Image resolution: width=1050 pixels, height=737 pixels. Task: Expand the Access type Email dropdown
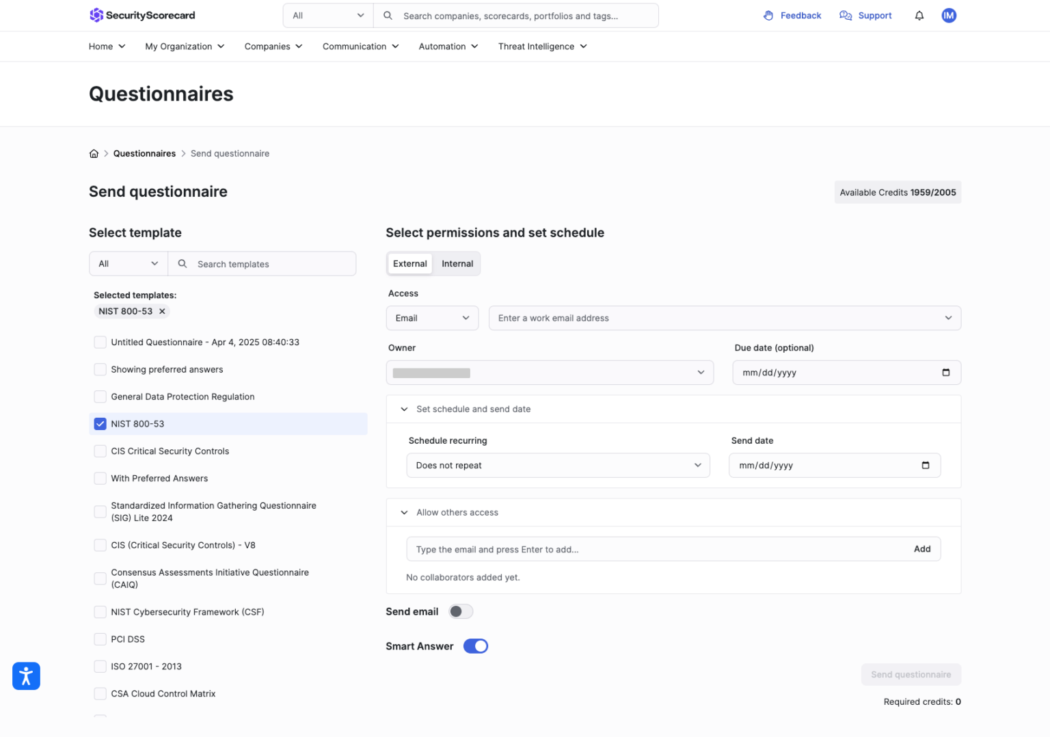[432, 318]
